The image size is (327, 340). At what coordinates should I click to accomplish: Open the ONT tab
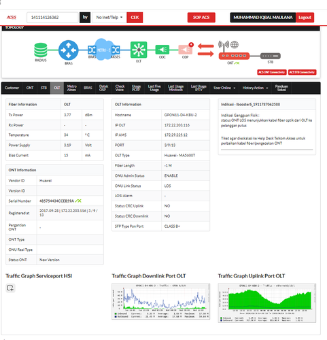point(30,88)
